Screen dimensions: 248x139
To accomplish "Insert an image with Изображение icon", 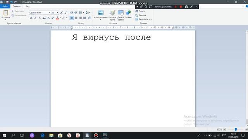I will 101,13.
